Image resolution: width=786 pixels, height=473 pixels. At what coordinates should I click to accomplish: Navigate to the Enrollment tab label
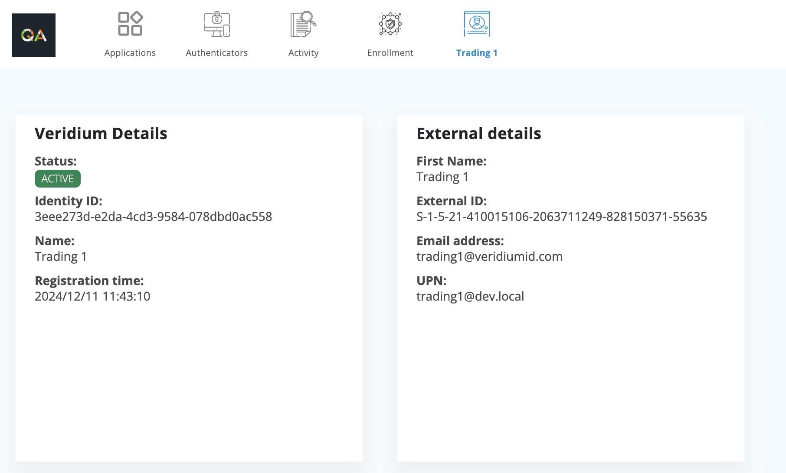390,53
